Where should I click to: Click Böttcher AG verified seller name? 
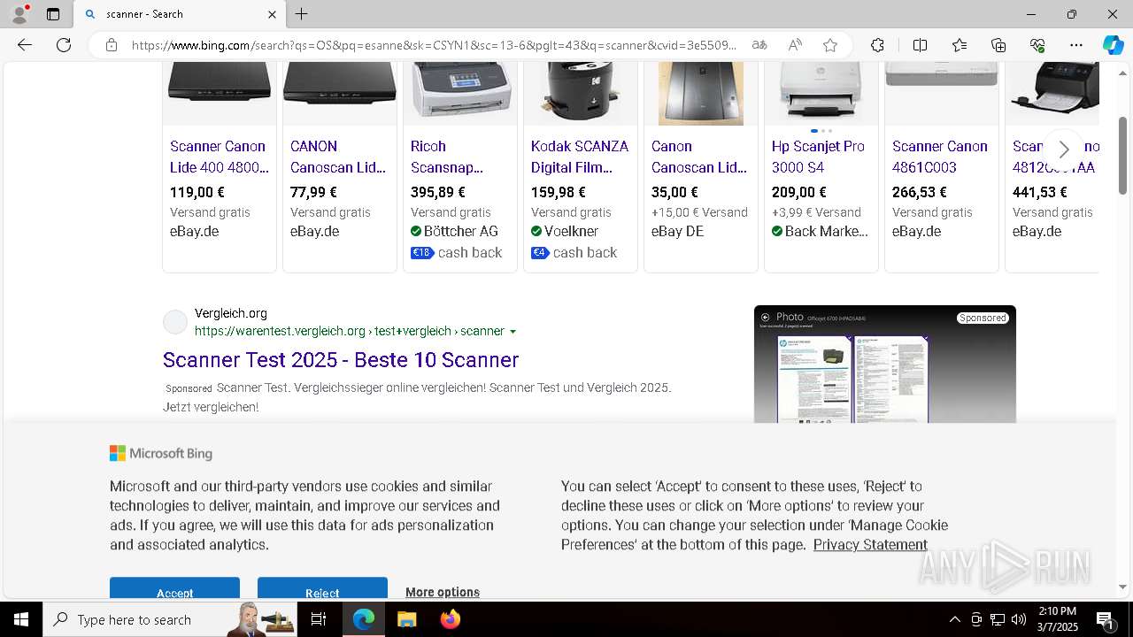[x=461, y=231]
